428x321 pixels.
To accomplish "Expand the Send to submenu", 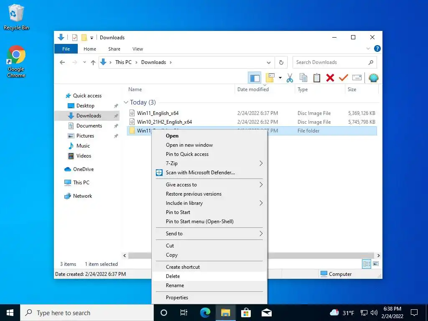I will (209, 233).
